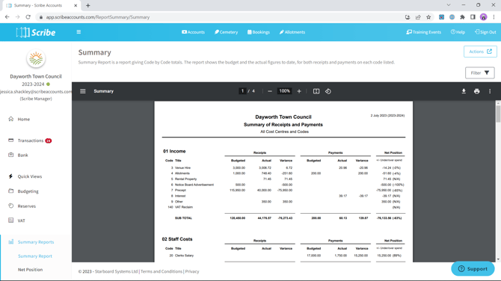
Task: Toggle the PDF viewer sidebar menu
Action: pyautogui.click(x=83, y=91)
